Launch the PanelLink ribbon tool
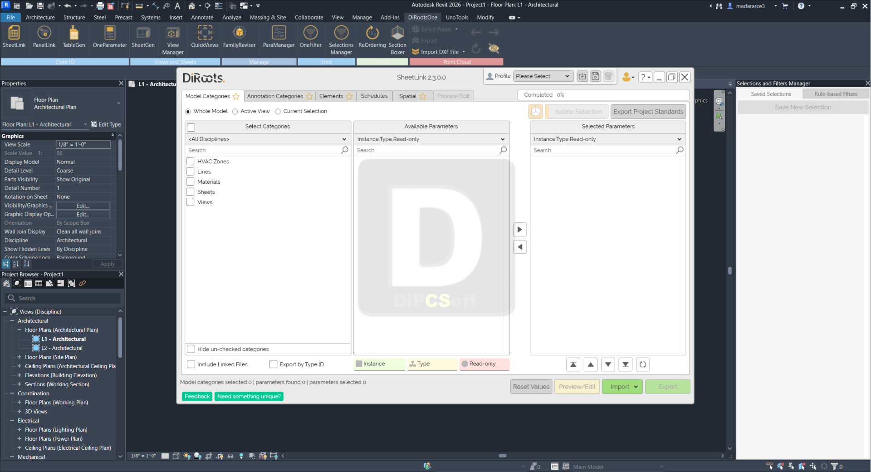 [x=44, y=36]
